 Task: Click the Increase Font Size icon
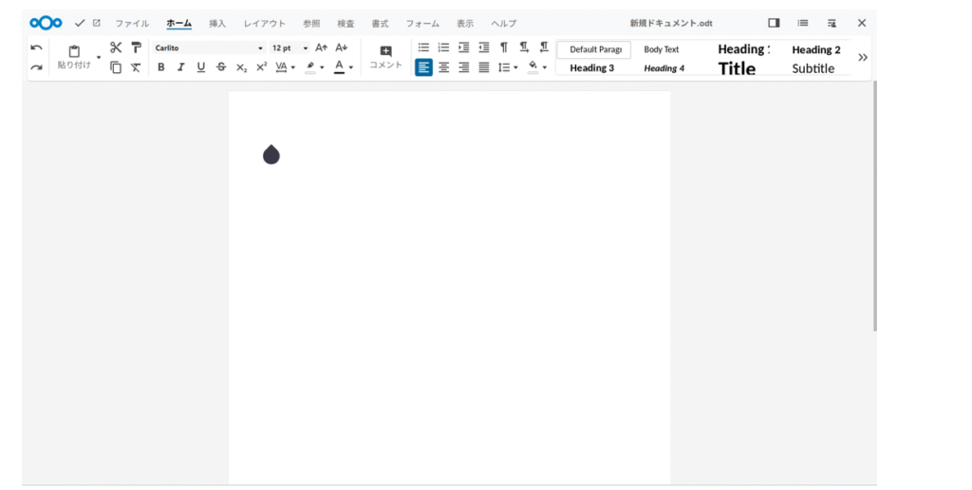(321, 47)
